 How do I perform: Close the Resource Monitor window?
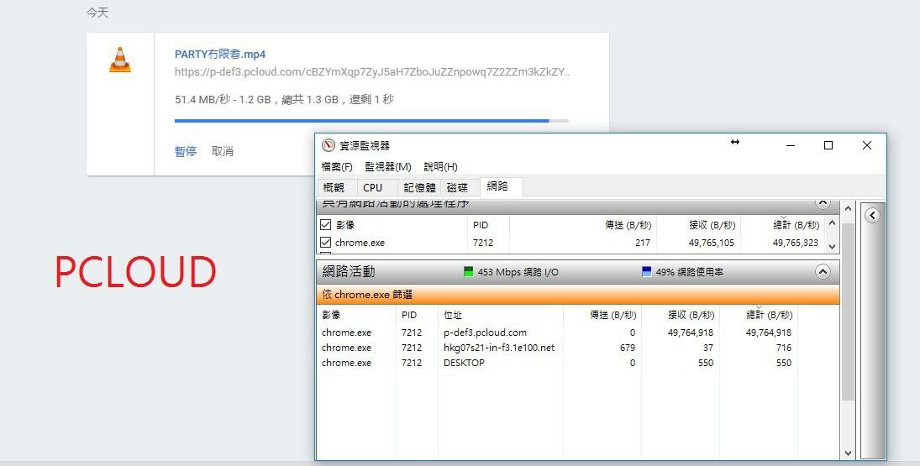click(866, 145)
